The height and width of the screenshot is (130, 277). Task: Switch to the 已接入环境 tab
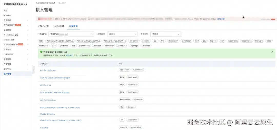coord(43,26)
